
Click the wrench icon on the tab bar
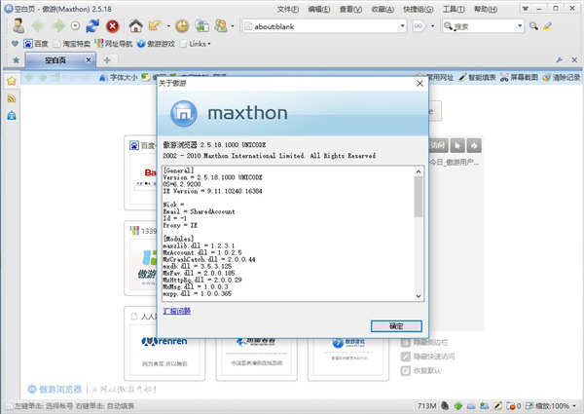[x=559, y=59]
